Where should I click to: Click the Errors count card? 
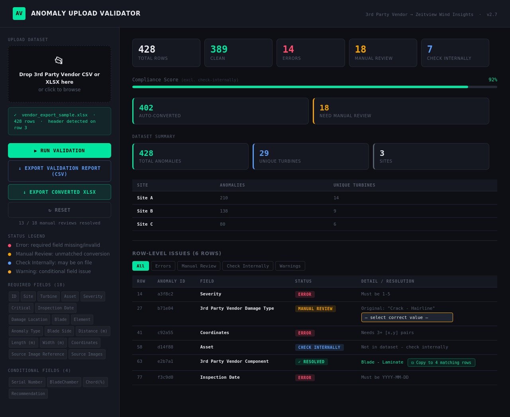coord(311,53)
